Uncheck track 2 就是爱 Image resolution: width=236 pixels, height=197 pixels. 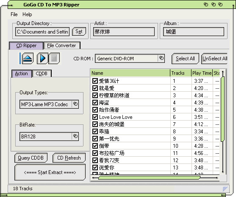(95, 88)
